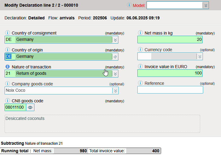Click info icon beside Country of consignment
This screenshot has width=221, height=155.
pyautogui.click(x=8, y=33)
